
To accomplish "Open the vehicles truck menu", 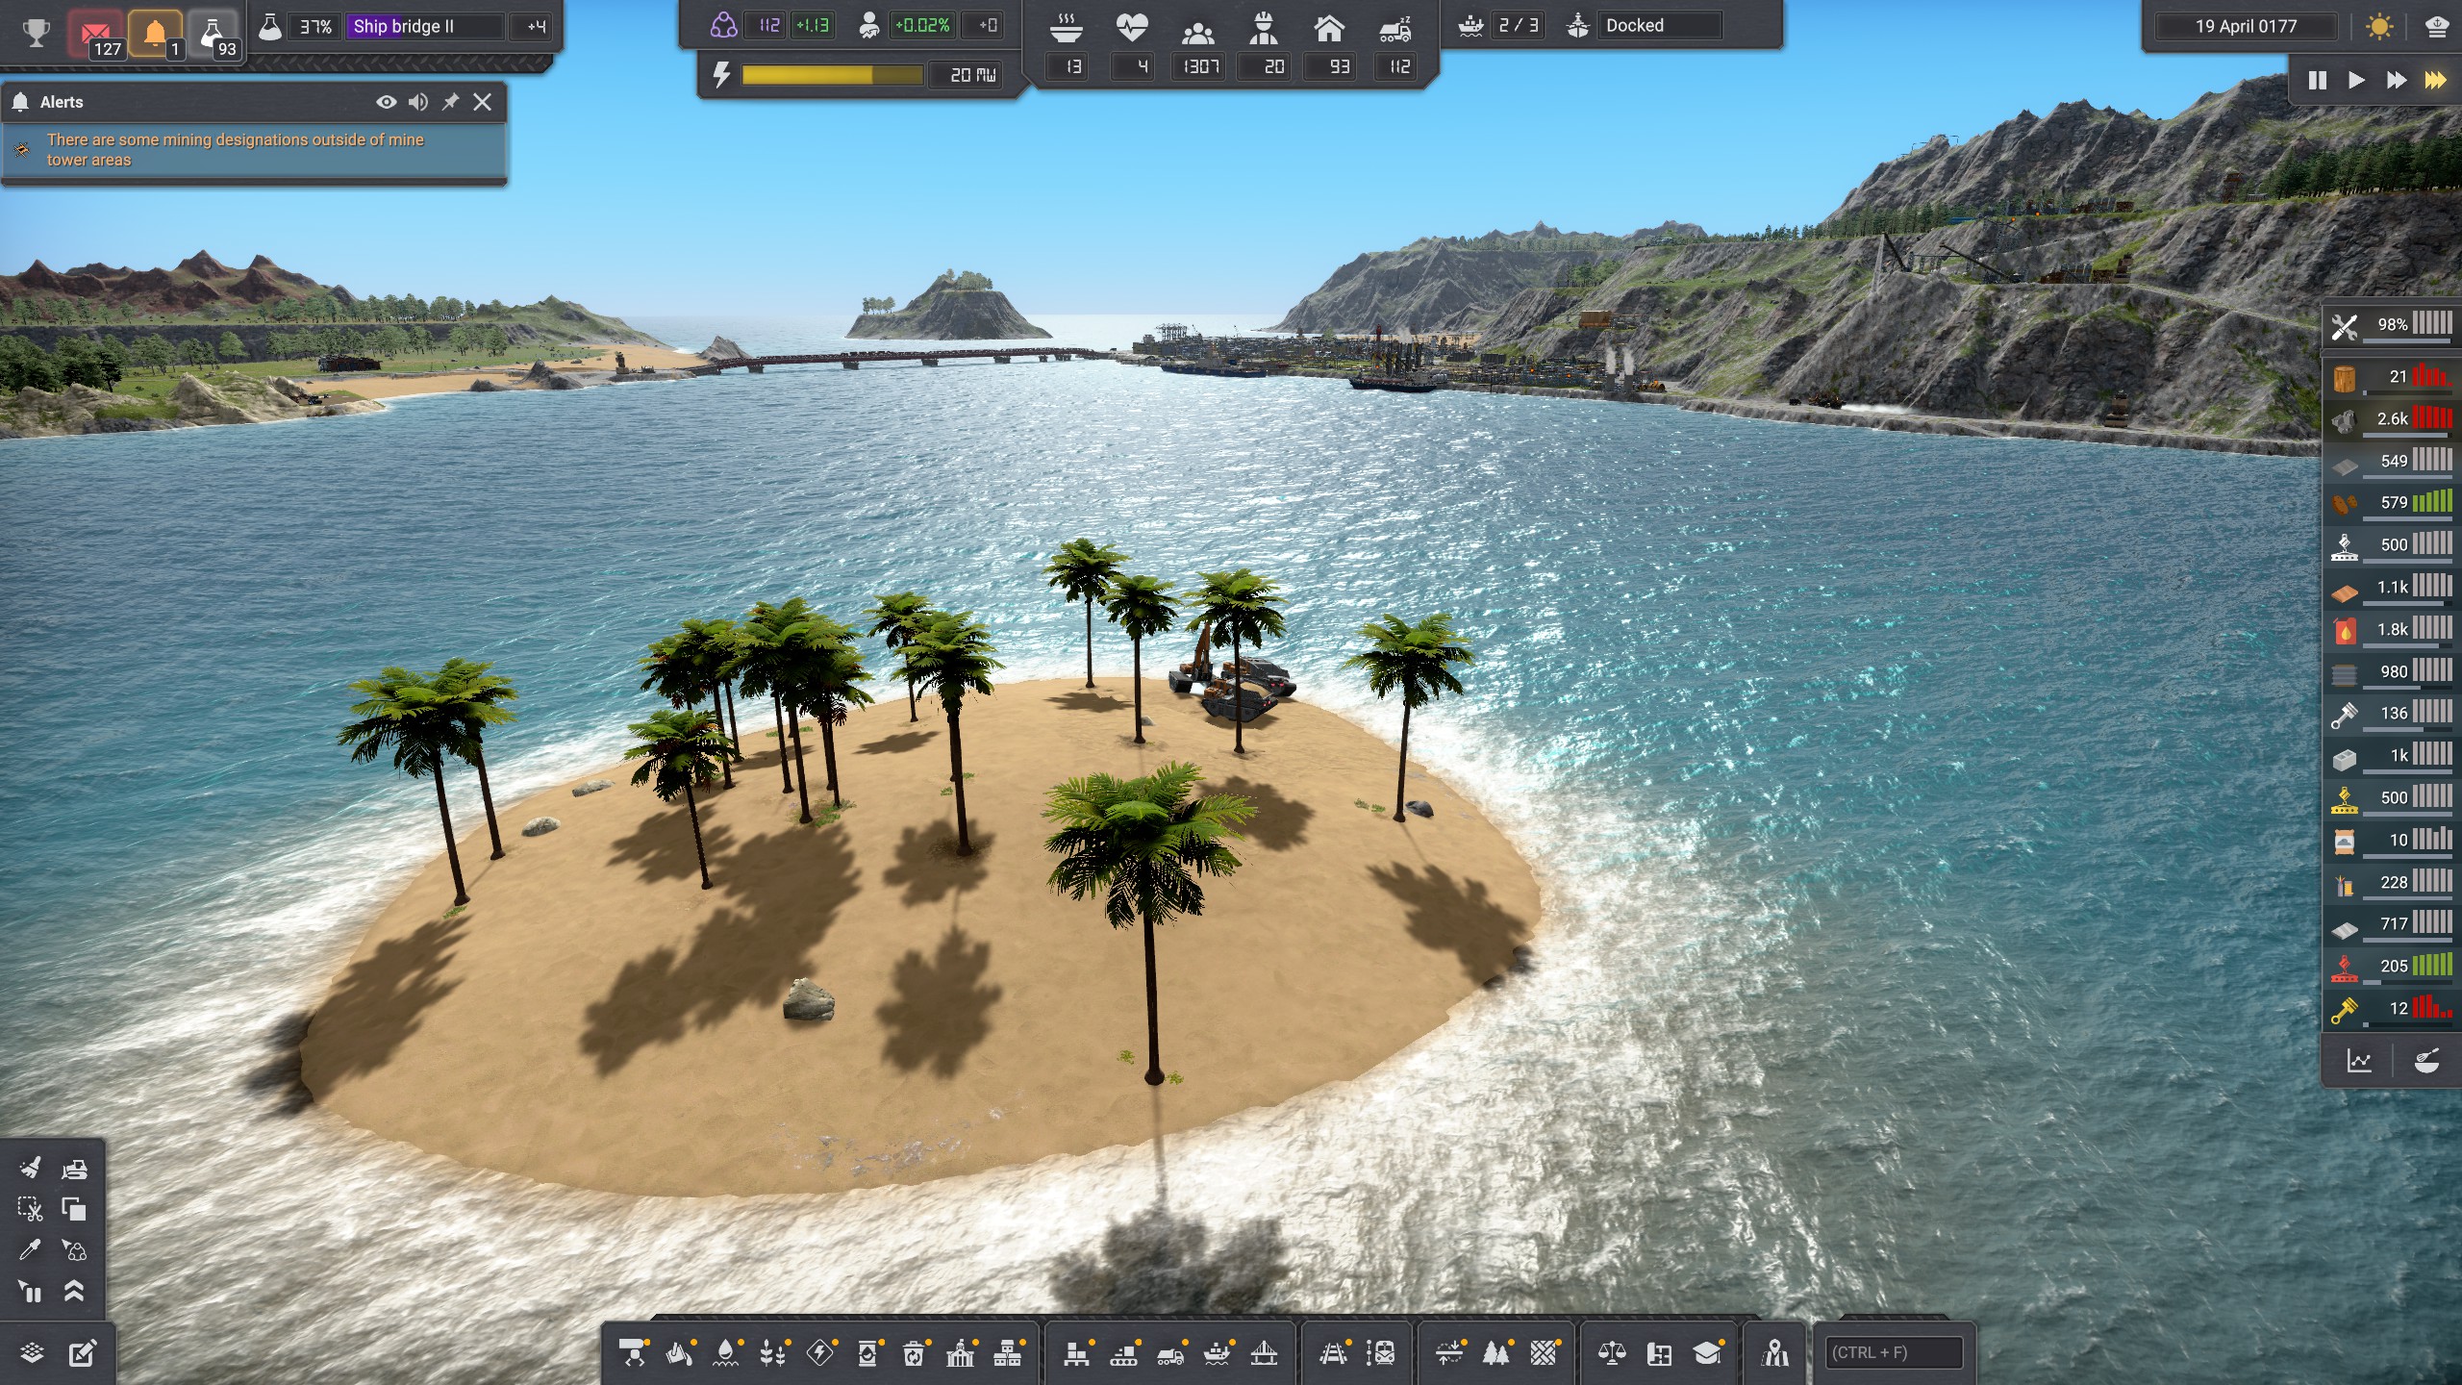I will 1170,1353.
